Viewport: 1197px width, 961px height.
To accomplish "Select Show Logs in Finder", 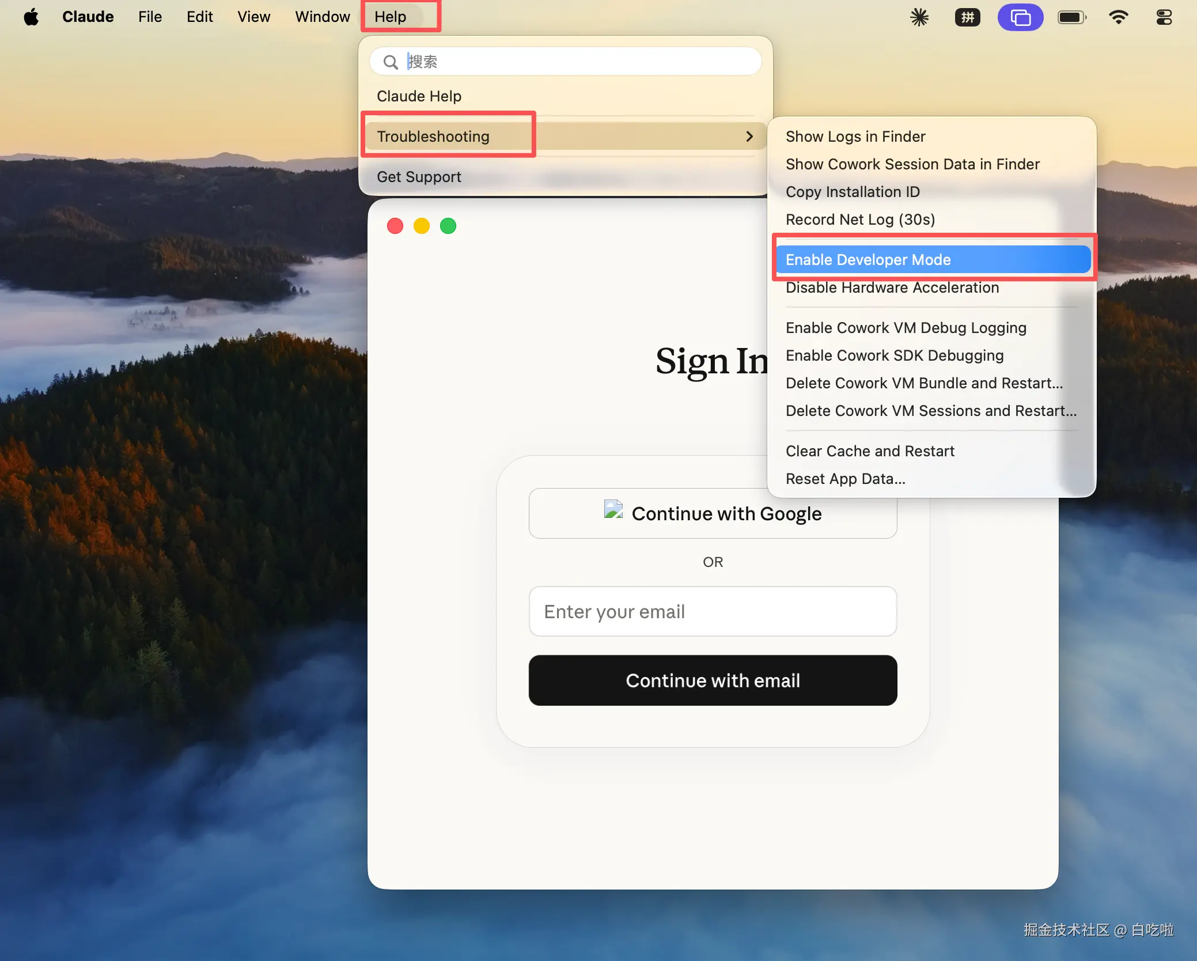I will tap(932, 137).
